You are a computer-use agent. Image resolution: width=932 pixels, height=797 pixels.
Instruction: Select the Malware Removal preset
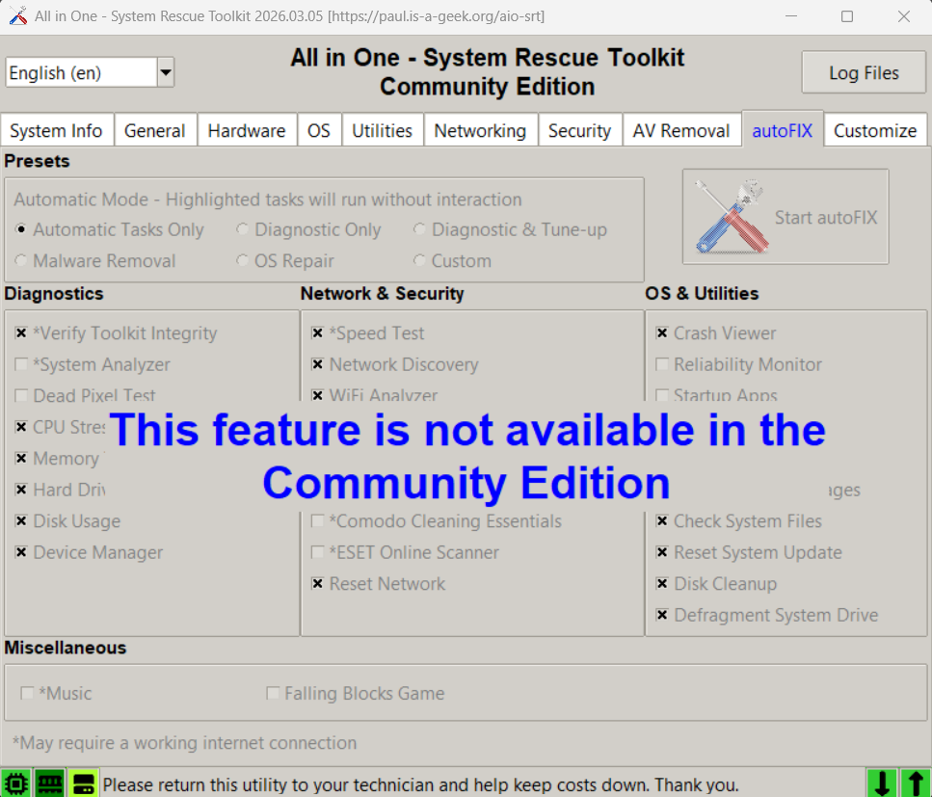[21, 261]
